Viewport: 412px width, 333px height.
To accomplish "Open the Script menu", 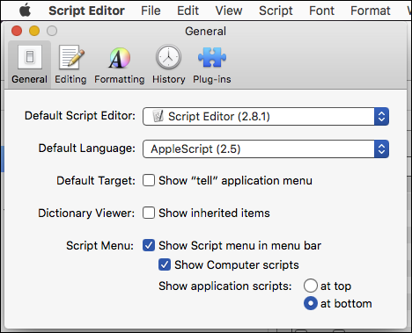I will pyautogui.click(x=276, y=11).
